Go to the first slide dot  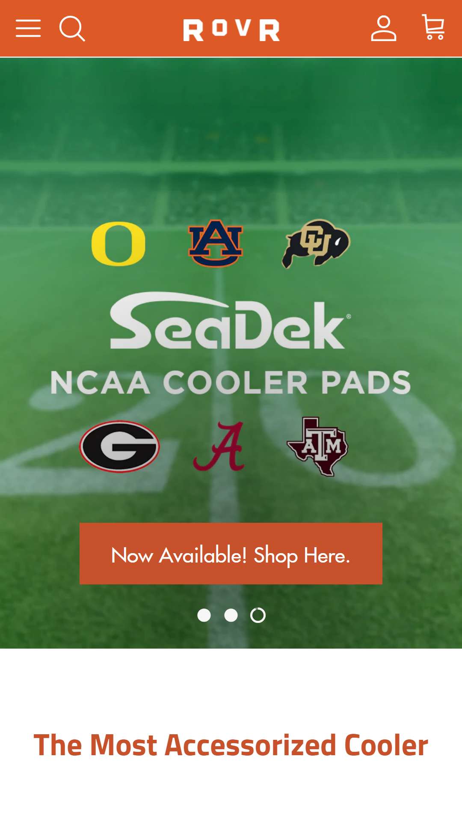(204, 615)
